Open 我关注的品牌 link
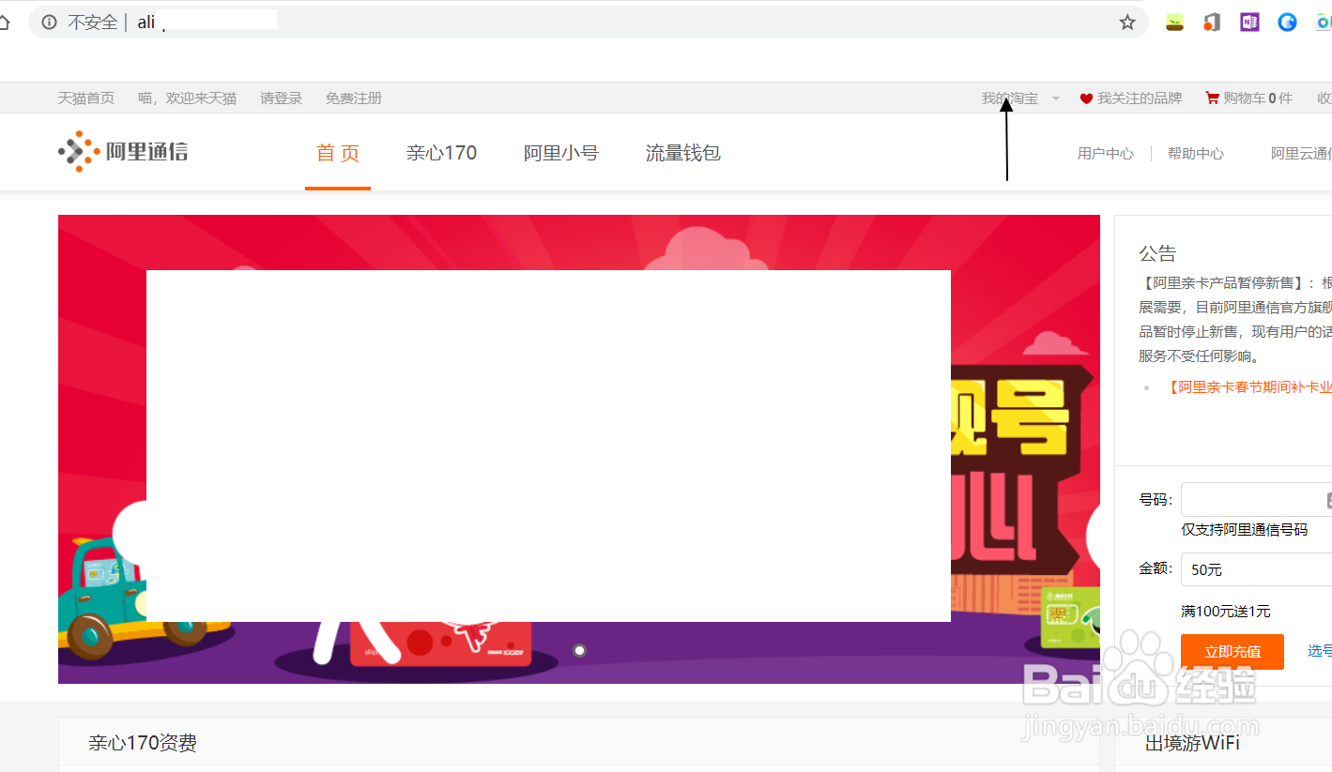 1140,98
